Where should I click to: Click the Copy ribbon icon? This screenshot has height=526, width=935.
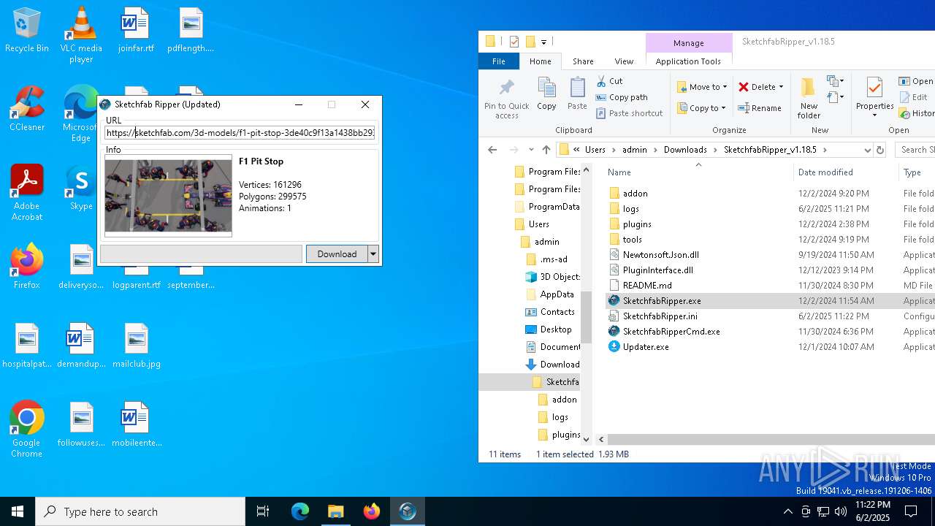coord(546,94)
